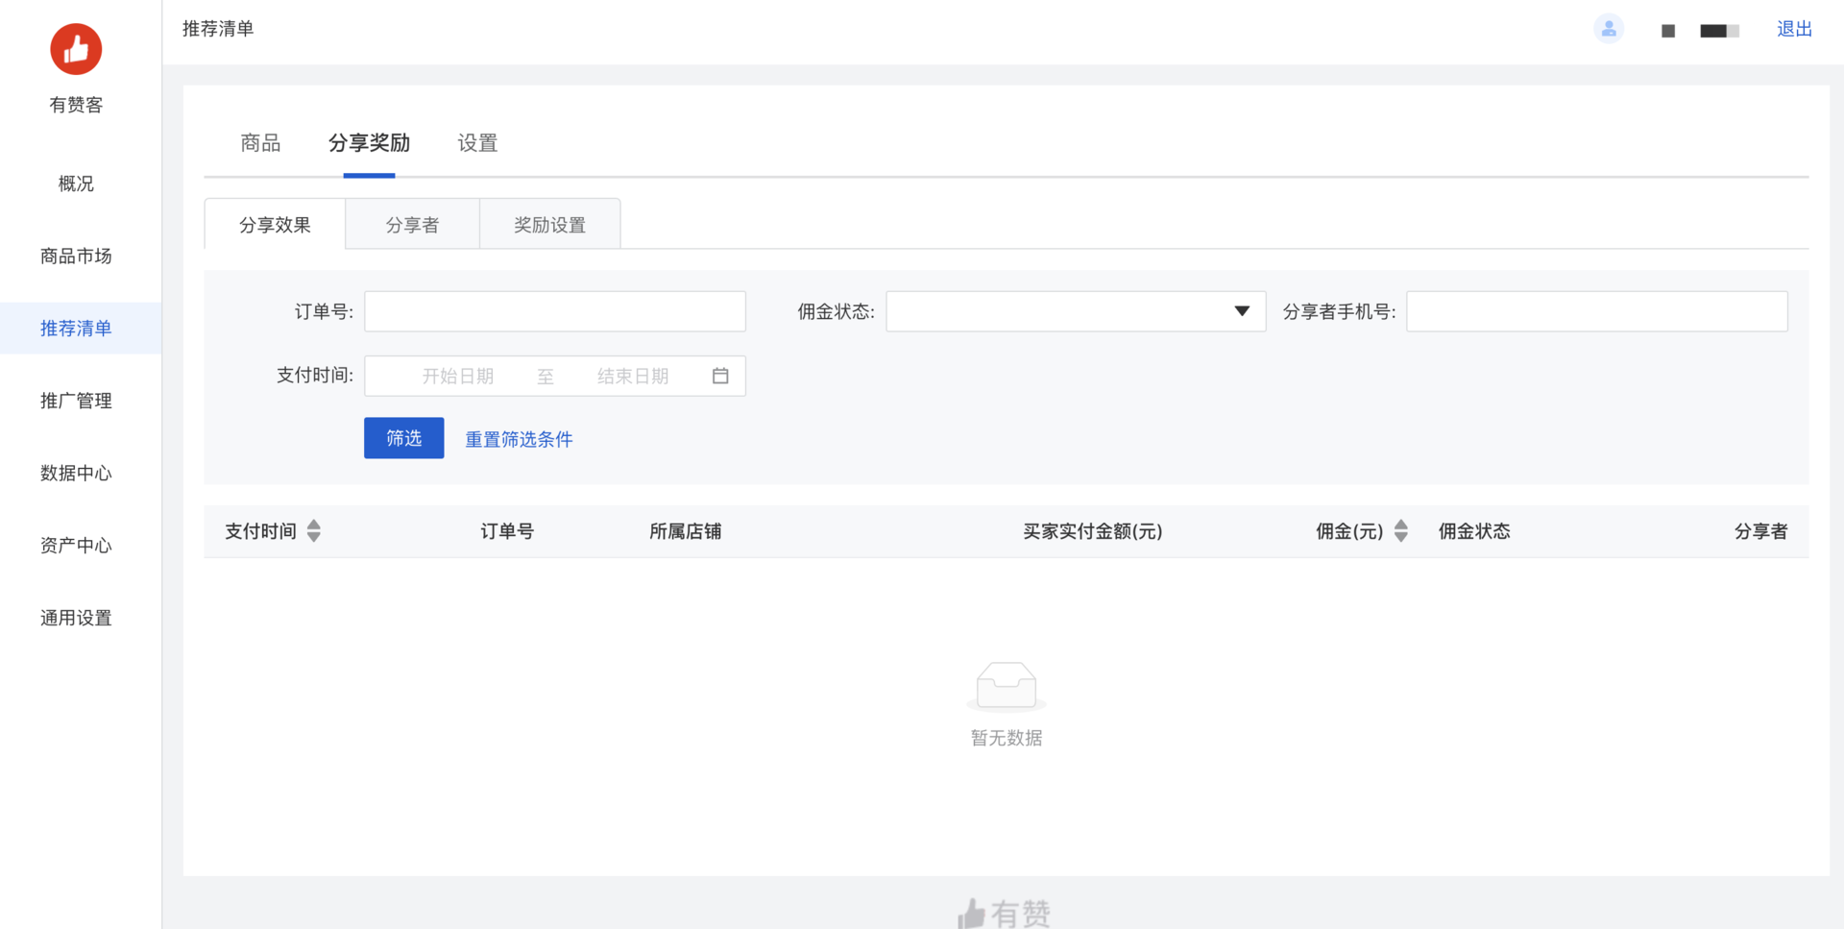
Task: Sort by 佣金(元) column arrows
Action: [1401, 531]
